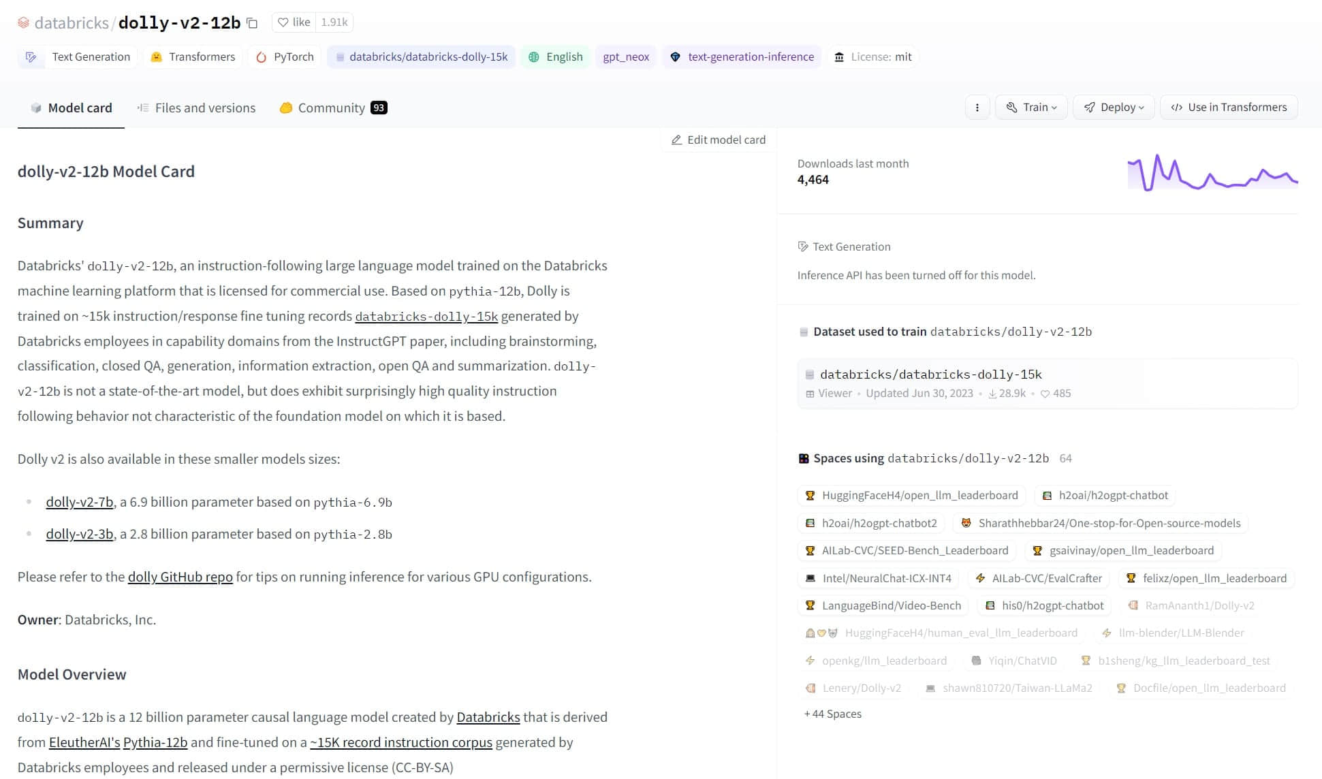Open b1sheng/kg_llm_leaderboard_test space
1322x779 pixels.
coord(1176,661)
